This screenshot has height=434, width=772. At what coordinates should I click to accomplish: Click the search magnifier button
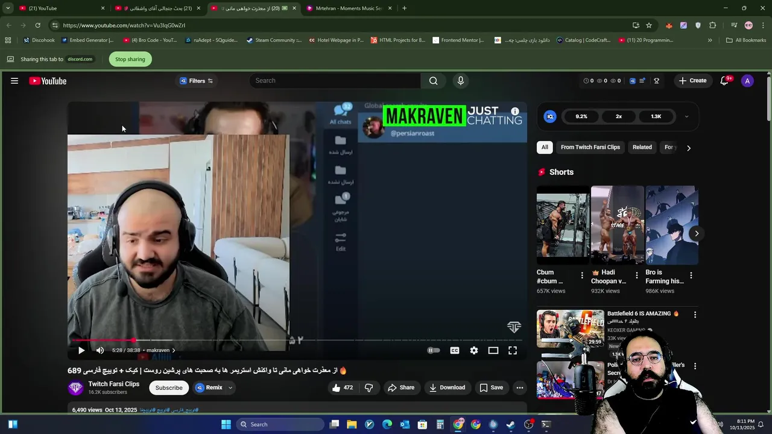click(x=433, y=81)
